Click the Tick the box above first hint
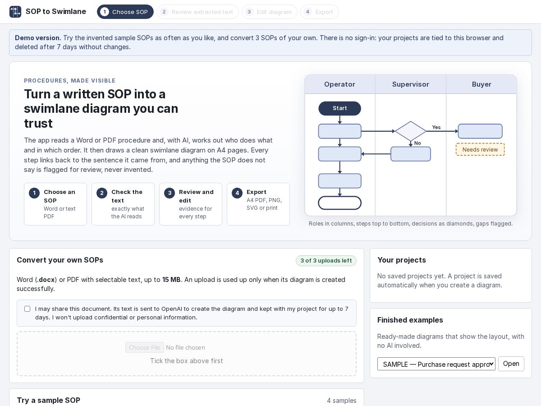541x406 pixels. coord(187,361)
